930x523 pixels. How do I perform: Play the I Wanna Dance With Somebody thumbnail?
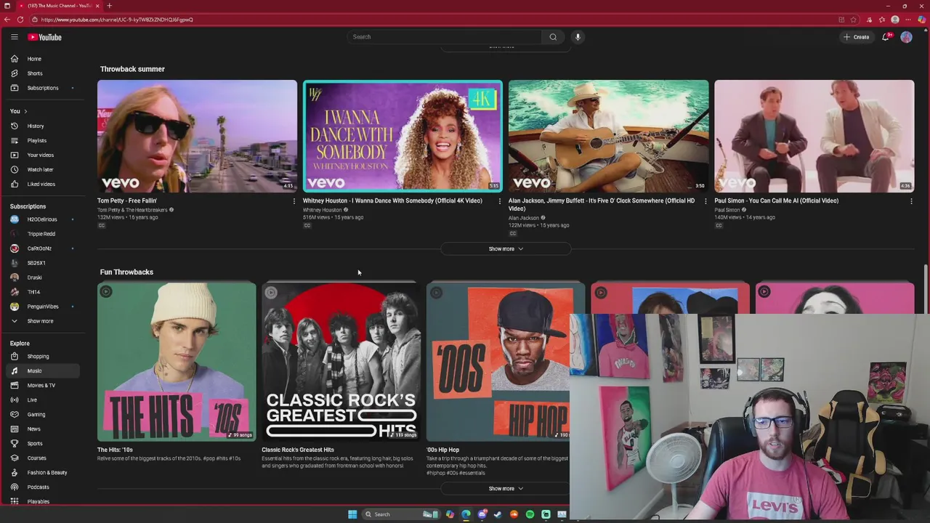coord(403,136)
